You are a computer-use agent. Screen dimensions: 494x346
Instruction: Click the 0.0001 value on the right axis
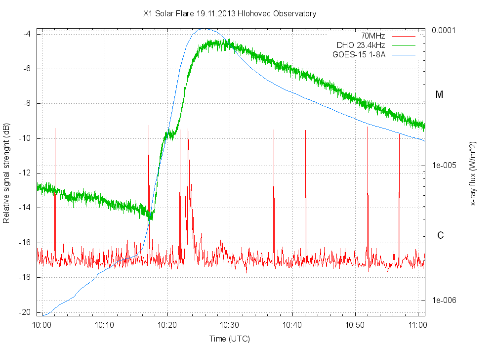(x=444, y=31)
